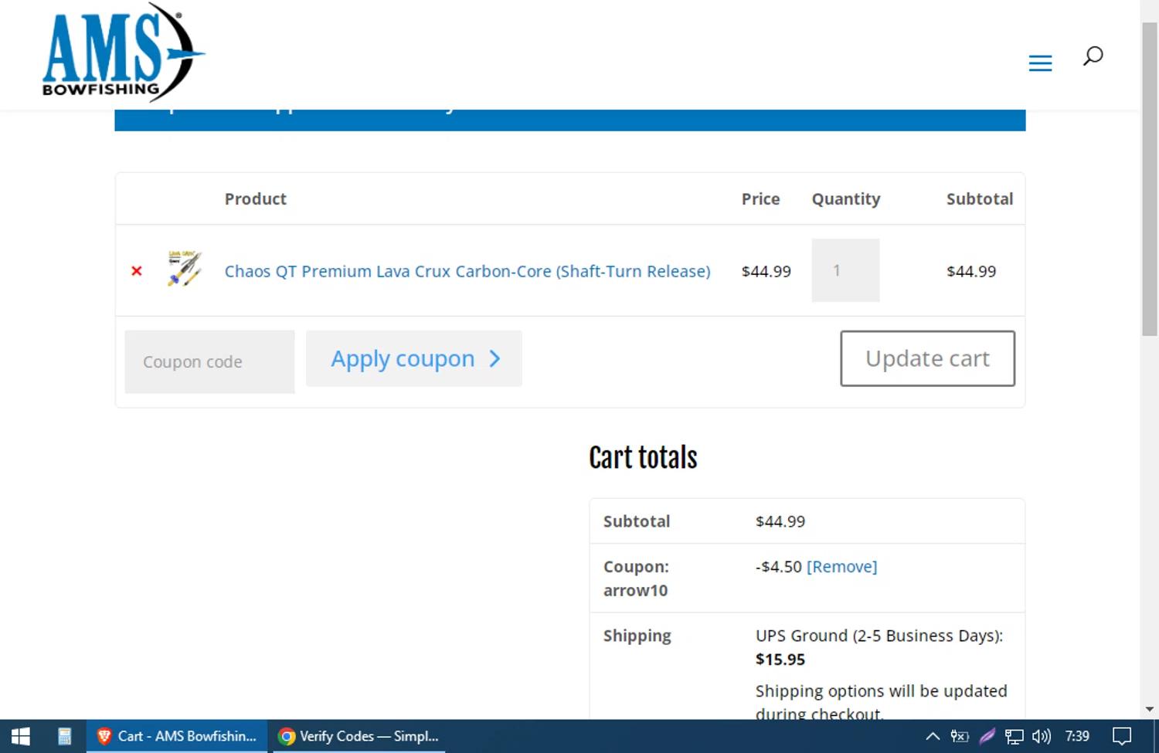Click the taskbar clock showing 7:39
The height and width of the screenshot is (753, 1159).
tap(1077, 736)
